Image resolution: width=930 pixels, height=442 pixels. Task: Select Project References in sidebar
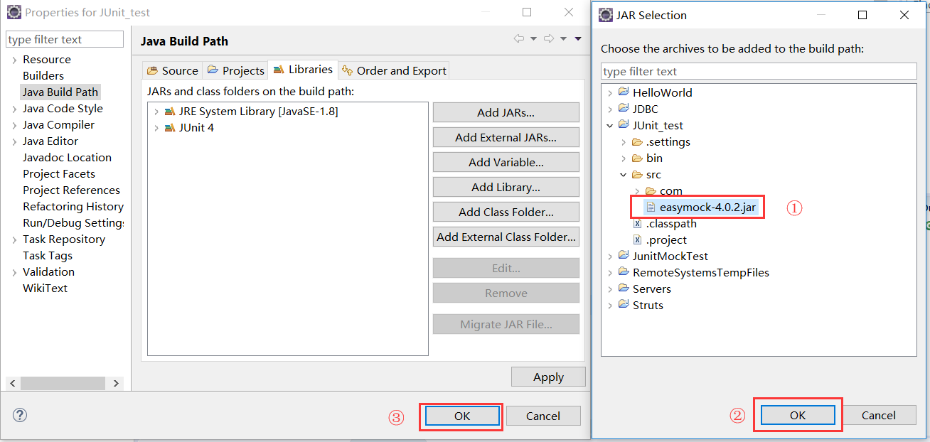click(x=71, y=190)
